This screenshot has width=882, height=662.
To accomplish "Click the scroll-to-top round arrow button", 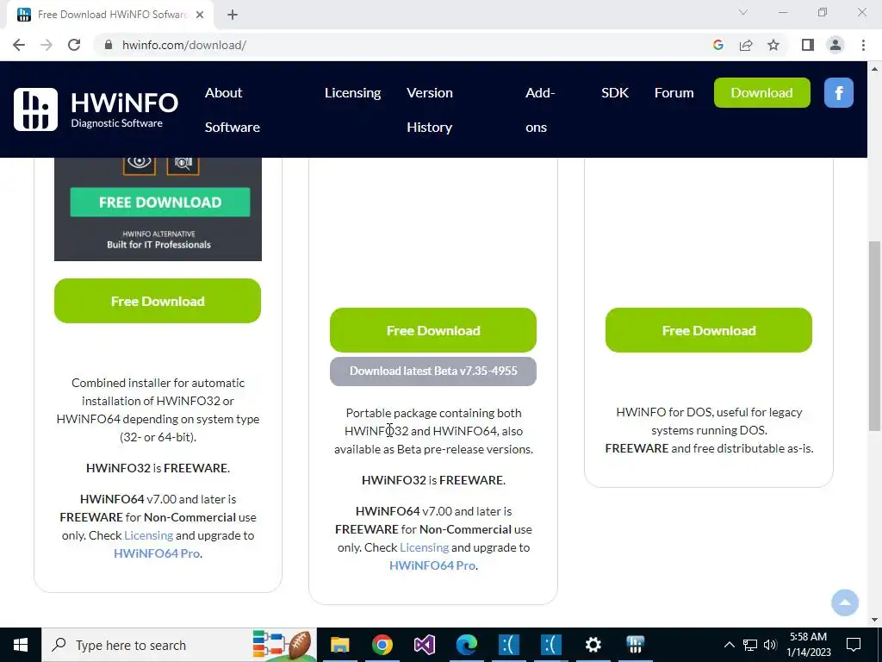I will tap(845, 603).
